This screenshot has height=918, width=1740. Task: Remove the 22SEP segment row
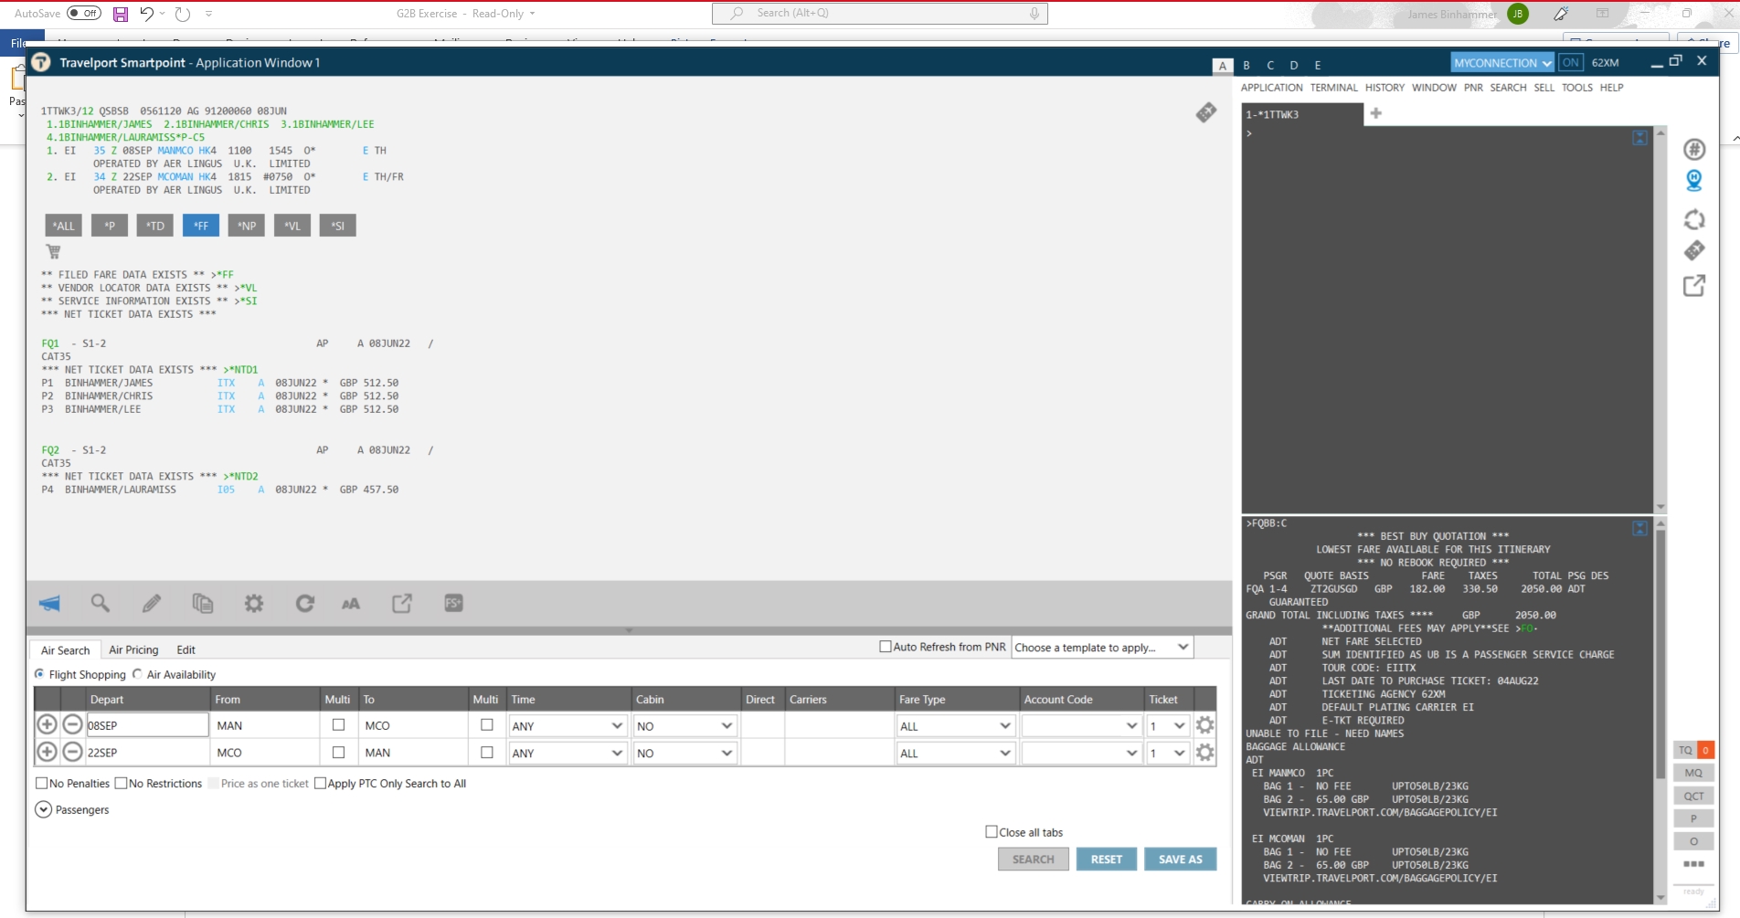[x=72, y=753]
